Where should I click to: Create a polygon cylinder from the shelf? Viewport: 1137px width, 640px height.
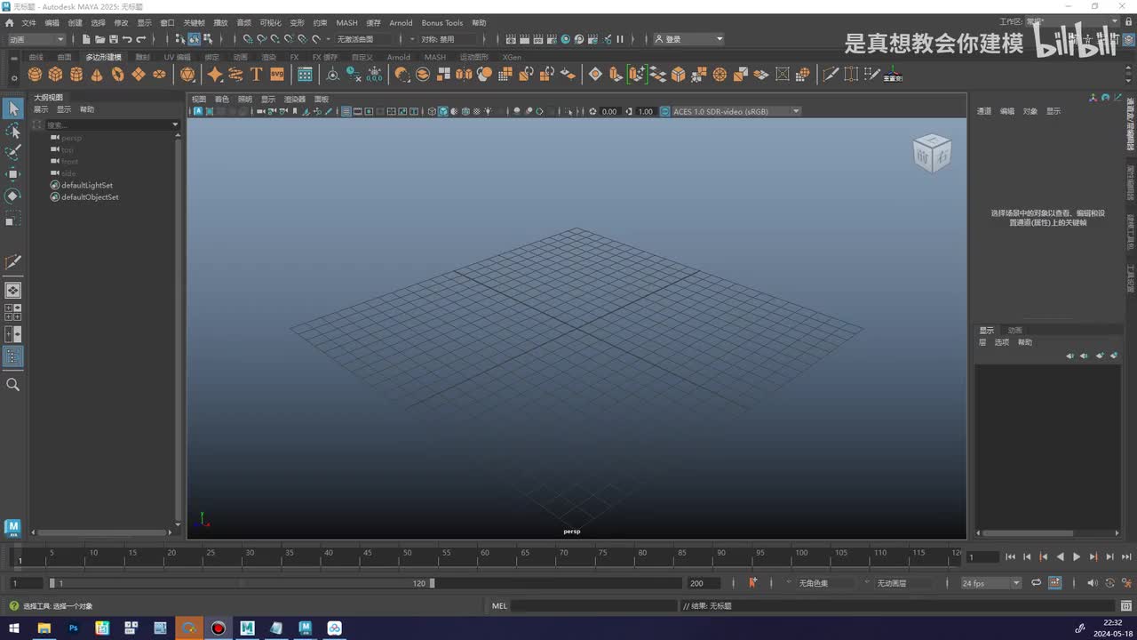point(76,75)
